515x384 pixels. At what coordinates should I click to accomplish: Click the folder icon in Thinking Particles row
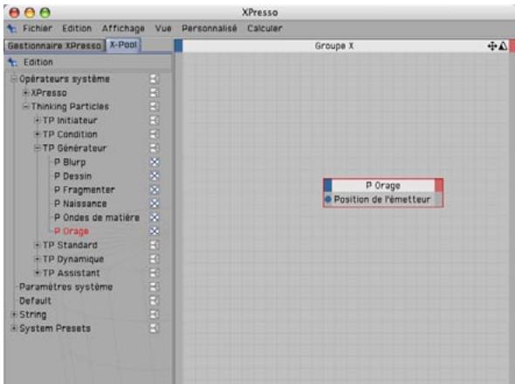point(154,106)
